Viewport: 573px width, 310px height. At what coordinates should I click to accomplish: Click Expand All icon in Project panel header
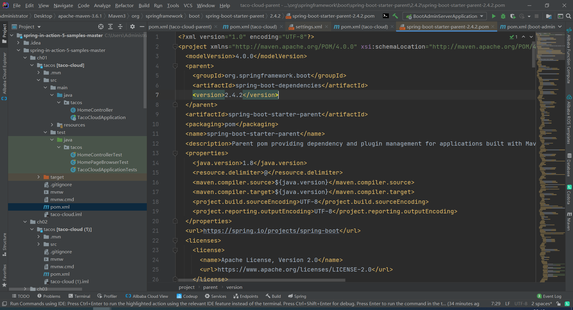[110, 27]
